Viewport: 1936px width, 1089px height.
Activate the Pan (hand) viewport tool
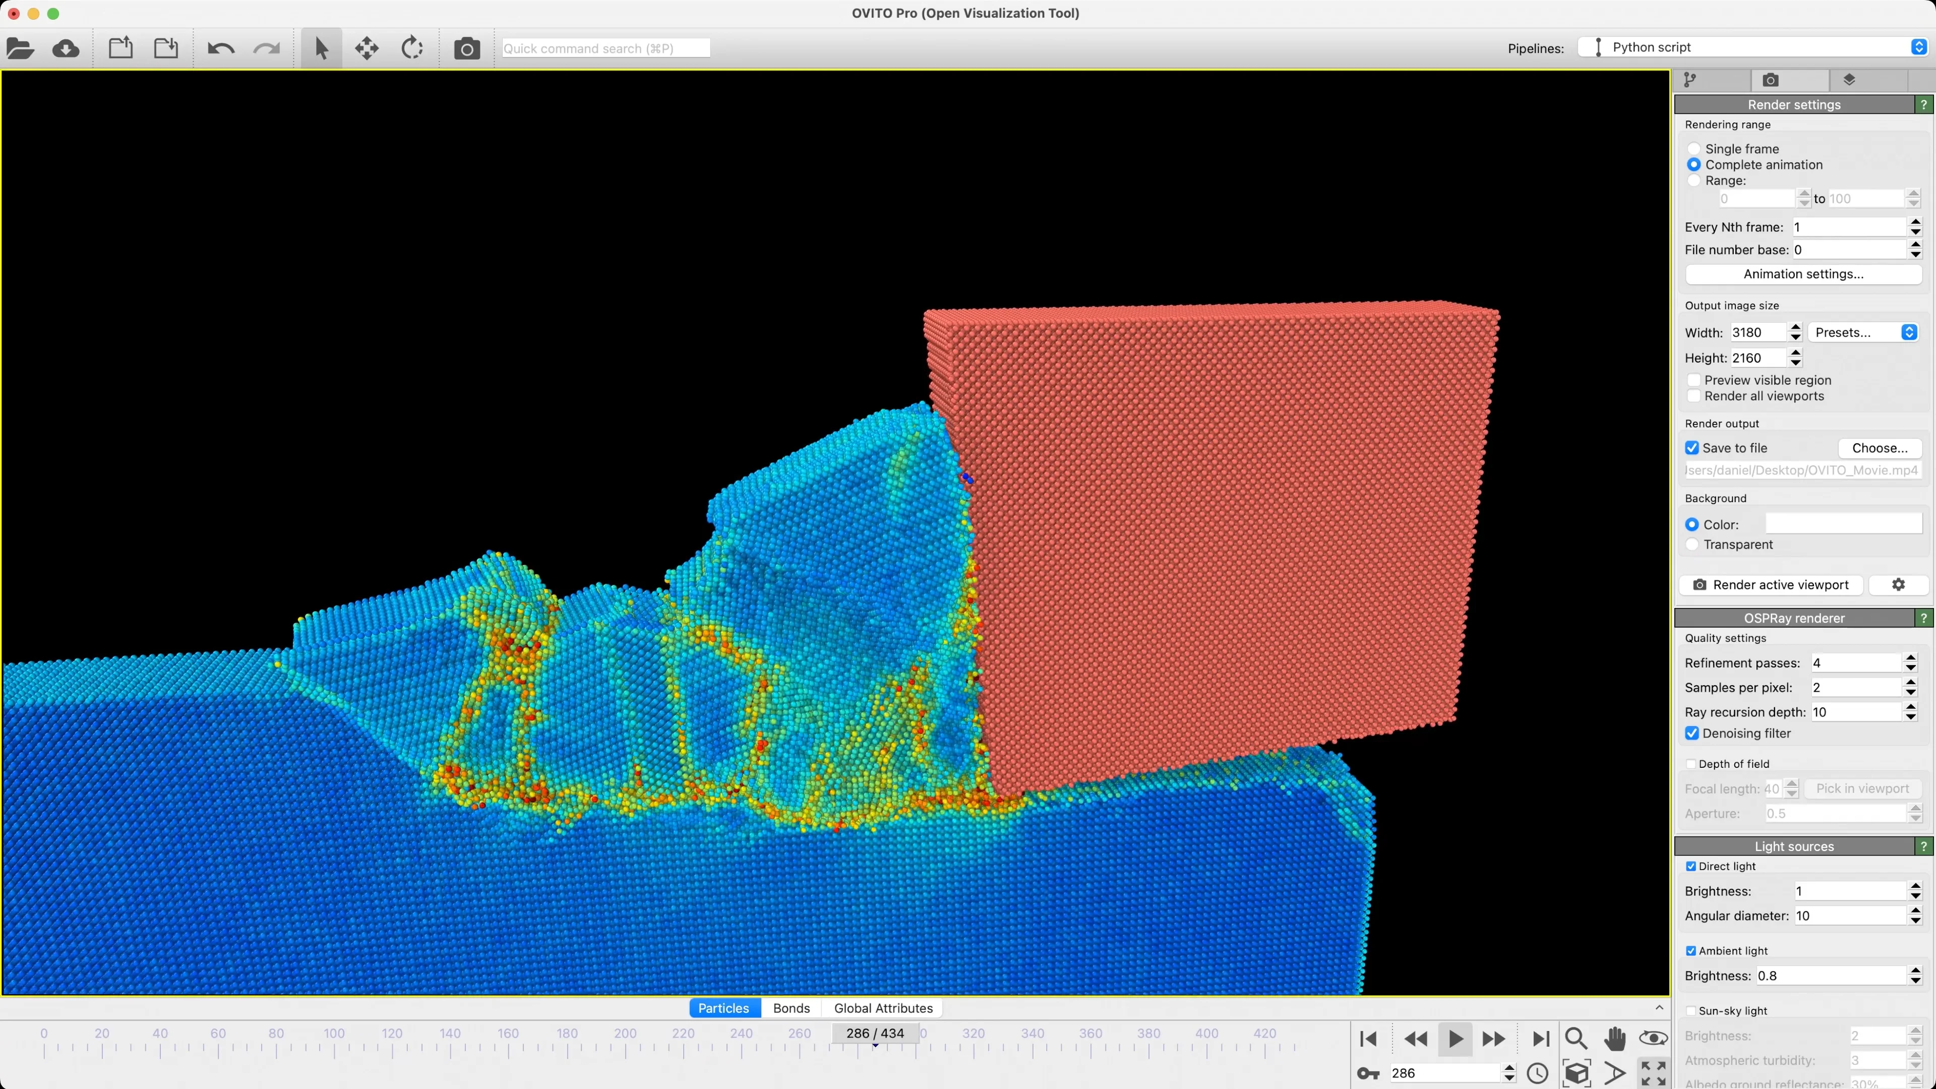coord(1614,1038)
